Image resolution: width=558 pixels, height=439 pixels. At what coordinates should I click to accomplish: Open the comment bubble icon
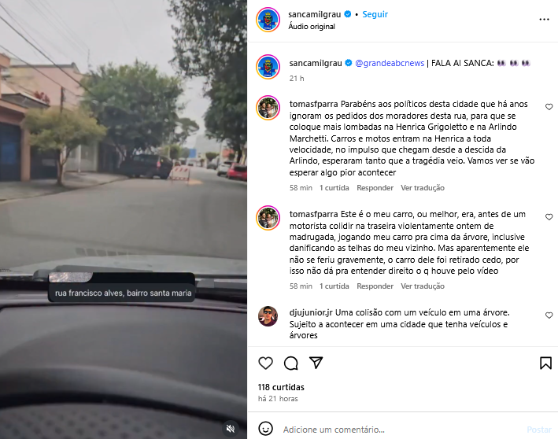[x=290, y=363]
